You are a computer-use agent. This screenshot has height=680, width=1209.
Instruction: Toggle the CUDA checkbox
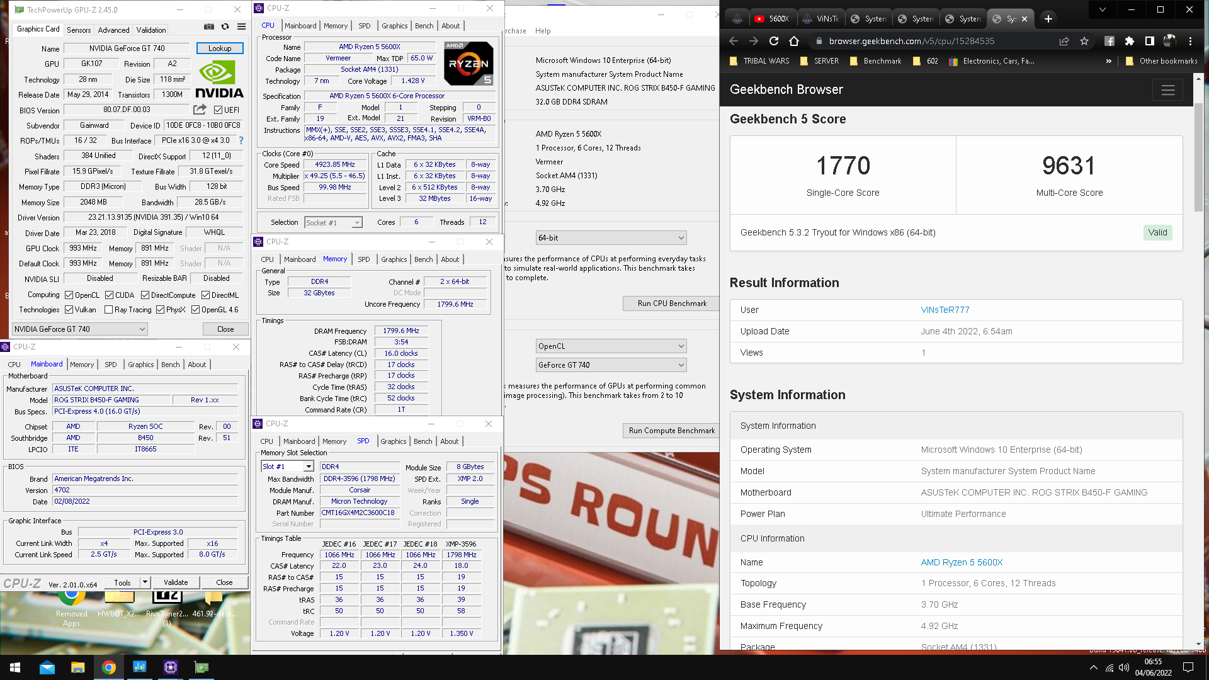(109, 295)
